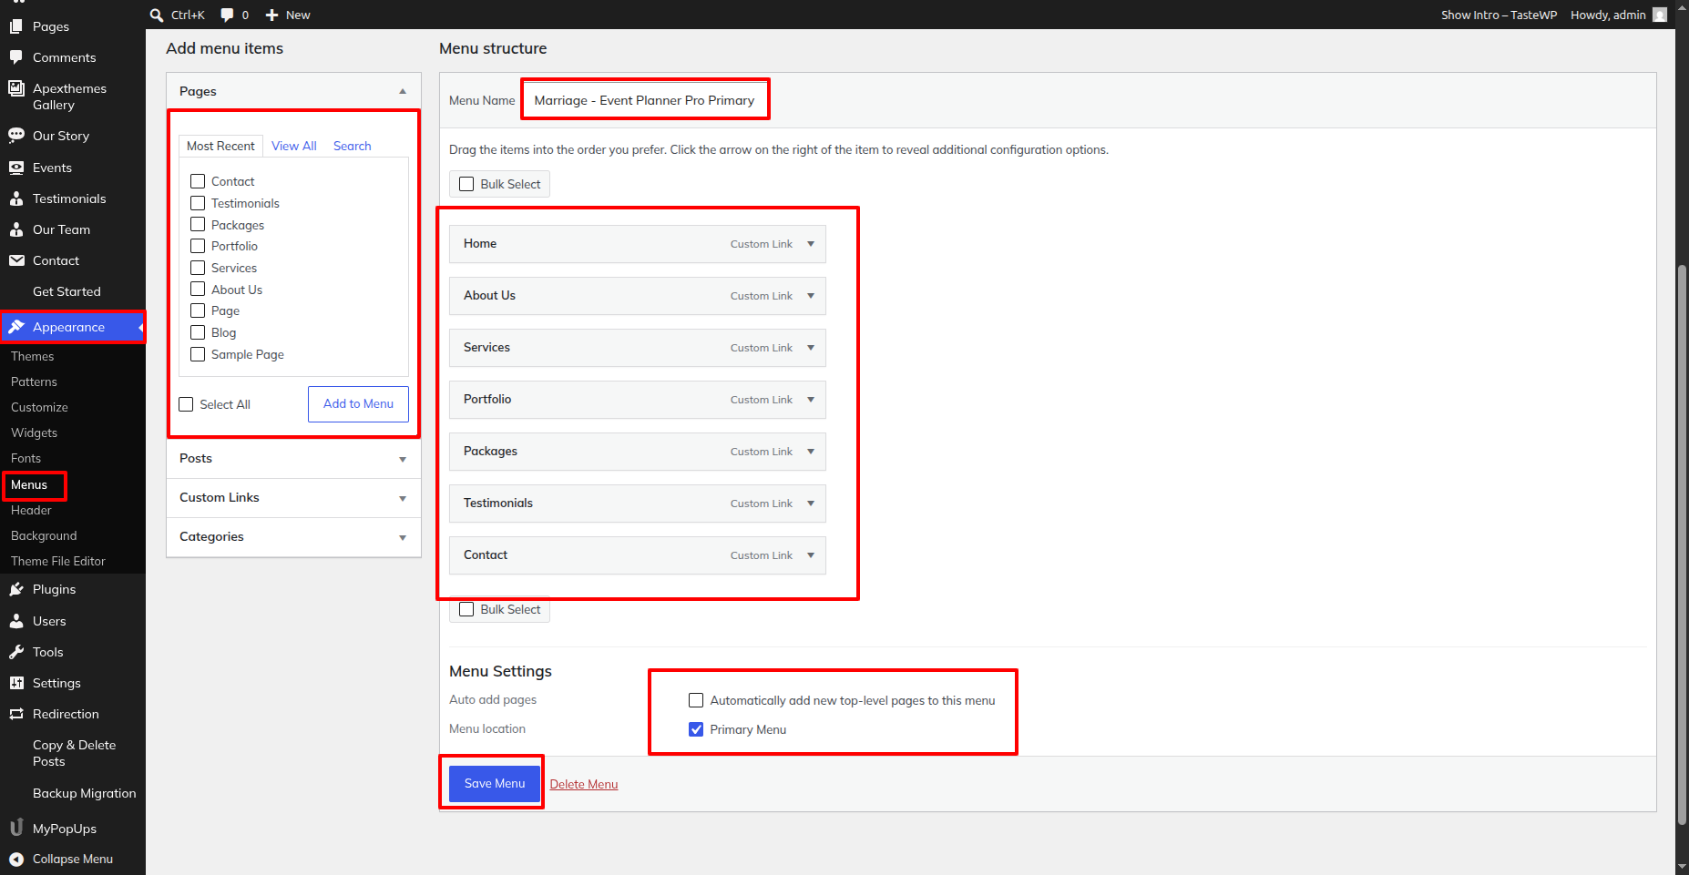The width and height of the screenshot is (1689, 875).
Task: Expand the Packages menu item arrow
Action: tap(811, 452)
